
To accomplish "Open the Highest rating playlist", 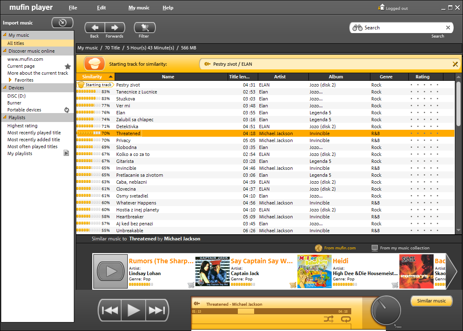I will pos(22,126).
